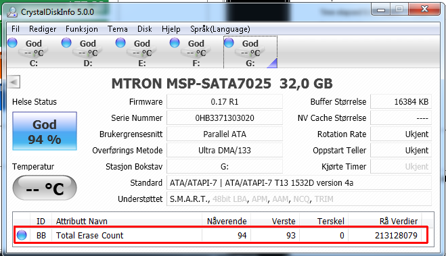
Task: Click the Parallel ATA interface field
Action: (x=225, y=134)
